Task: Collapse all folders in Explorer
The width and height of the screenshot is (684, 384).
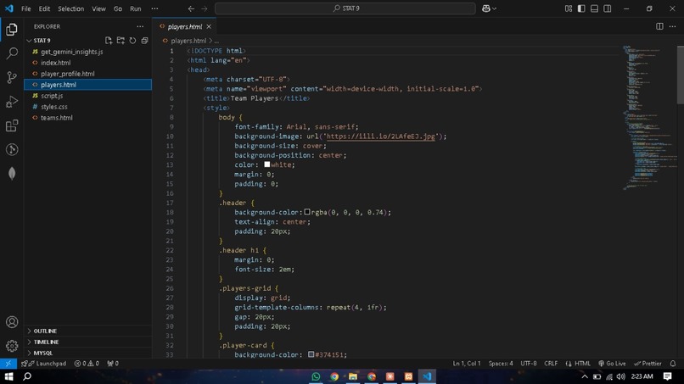Action: click(144, 41)
